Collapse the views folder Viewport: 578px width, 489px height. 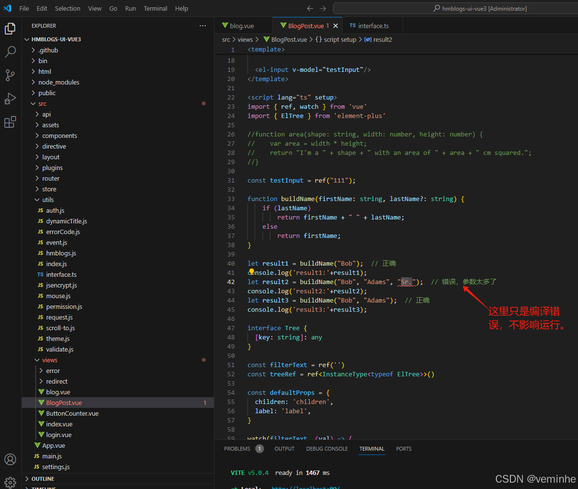point(118,360)
